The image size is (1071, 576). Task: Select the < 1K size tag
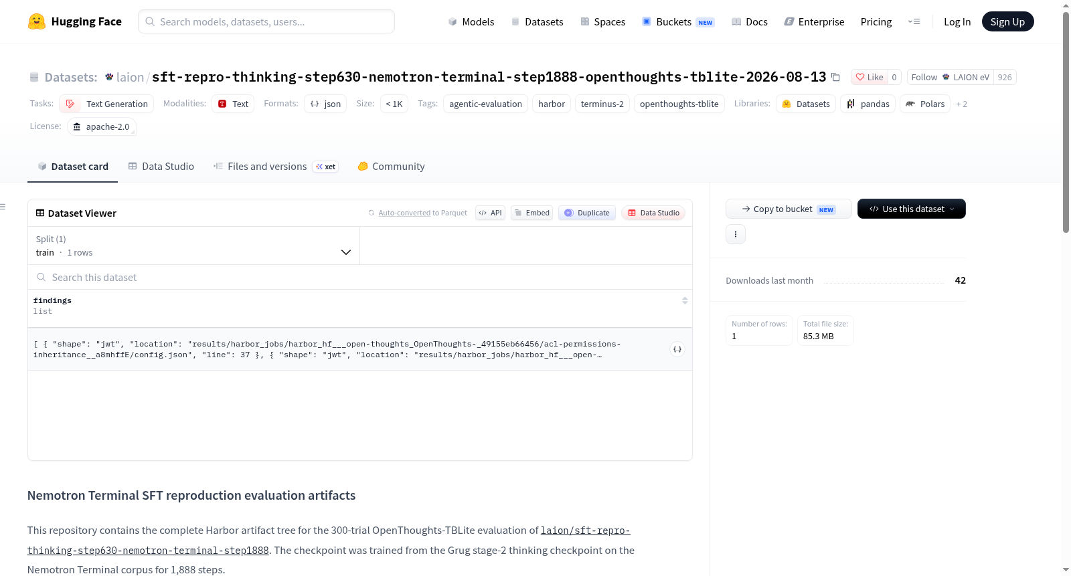[394, 104]
